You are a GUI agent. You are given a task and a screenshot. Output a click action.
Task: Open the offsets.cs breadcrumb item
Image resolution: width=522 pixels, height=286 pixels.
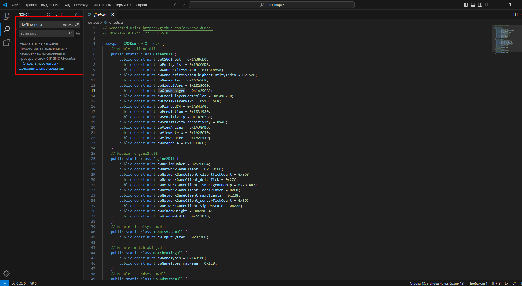click(x=116, y=22)
